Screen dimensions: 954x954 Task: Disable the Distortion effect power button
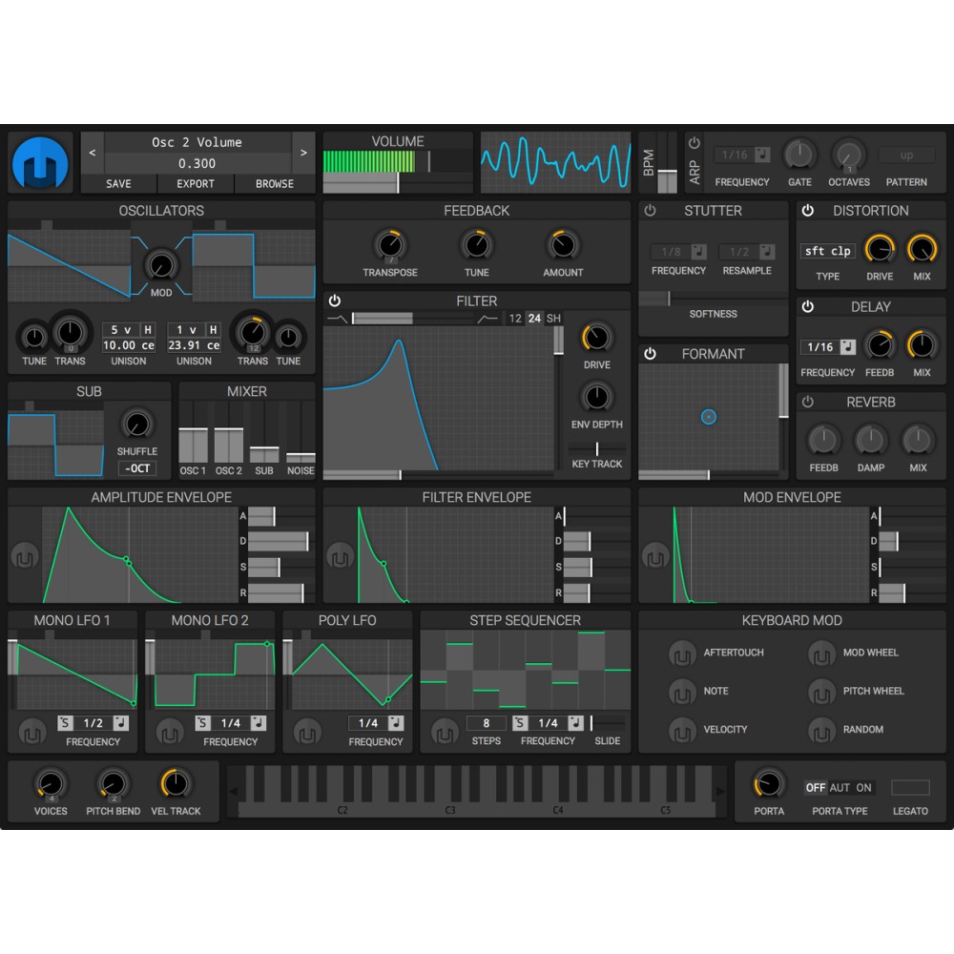808,211
